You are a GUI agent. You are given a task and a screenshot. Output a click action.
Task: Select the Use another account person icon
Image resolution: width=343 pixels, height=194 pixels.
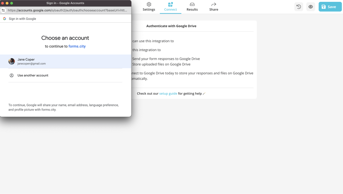click(x=11, y=75)
